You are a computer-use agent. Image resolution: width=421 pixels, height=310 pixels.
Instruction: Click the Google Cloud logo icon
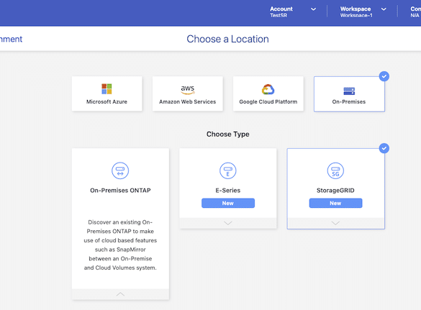point(268,89)
